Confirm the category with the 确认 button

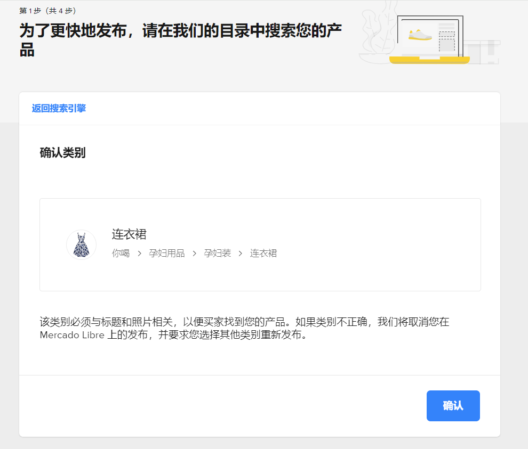(x=453, y=406)
